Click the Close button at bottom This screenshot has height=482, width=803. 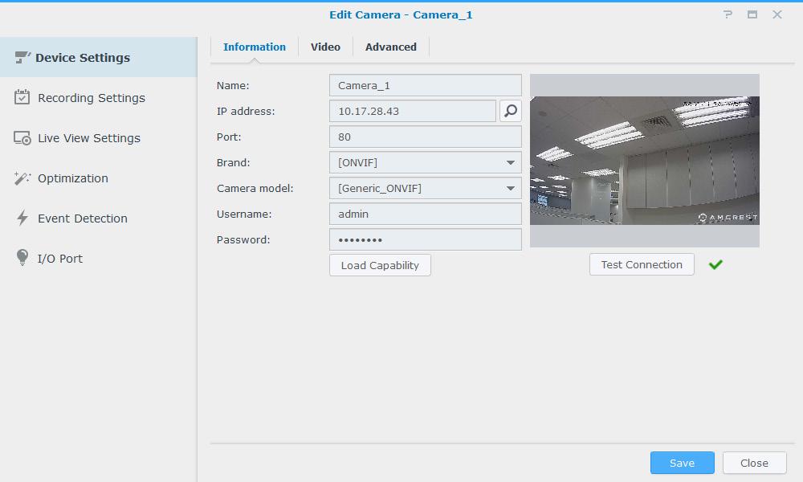click(754, 463)
